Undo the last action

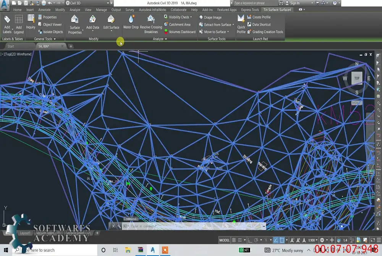(50, 3)
